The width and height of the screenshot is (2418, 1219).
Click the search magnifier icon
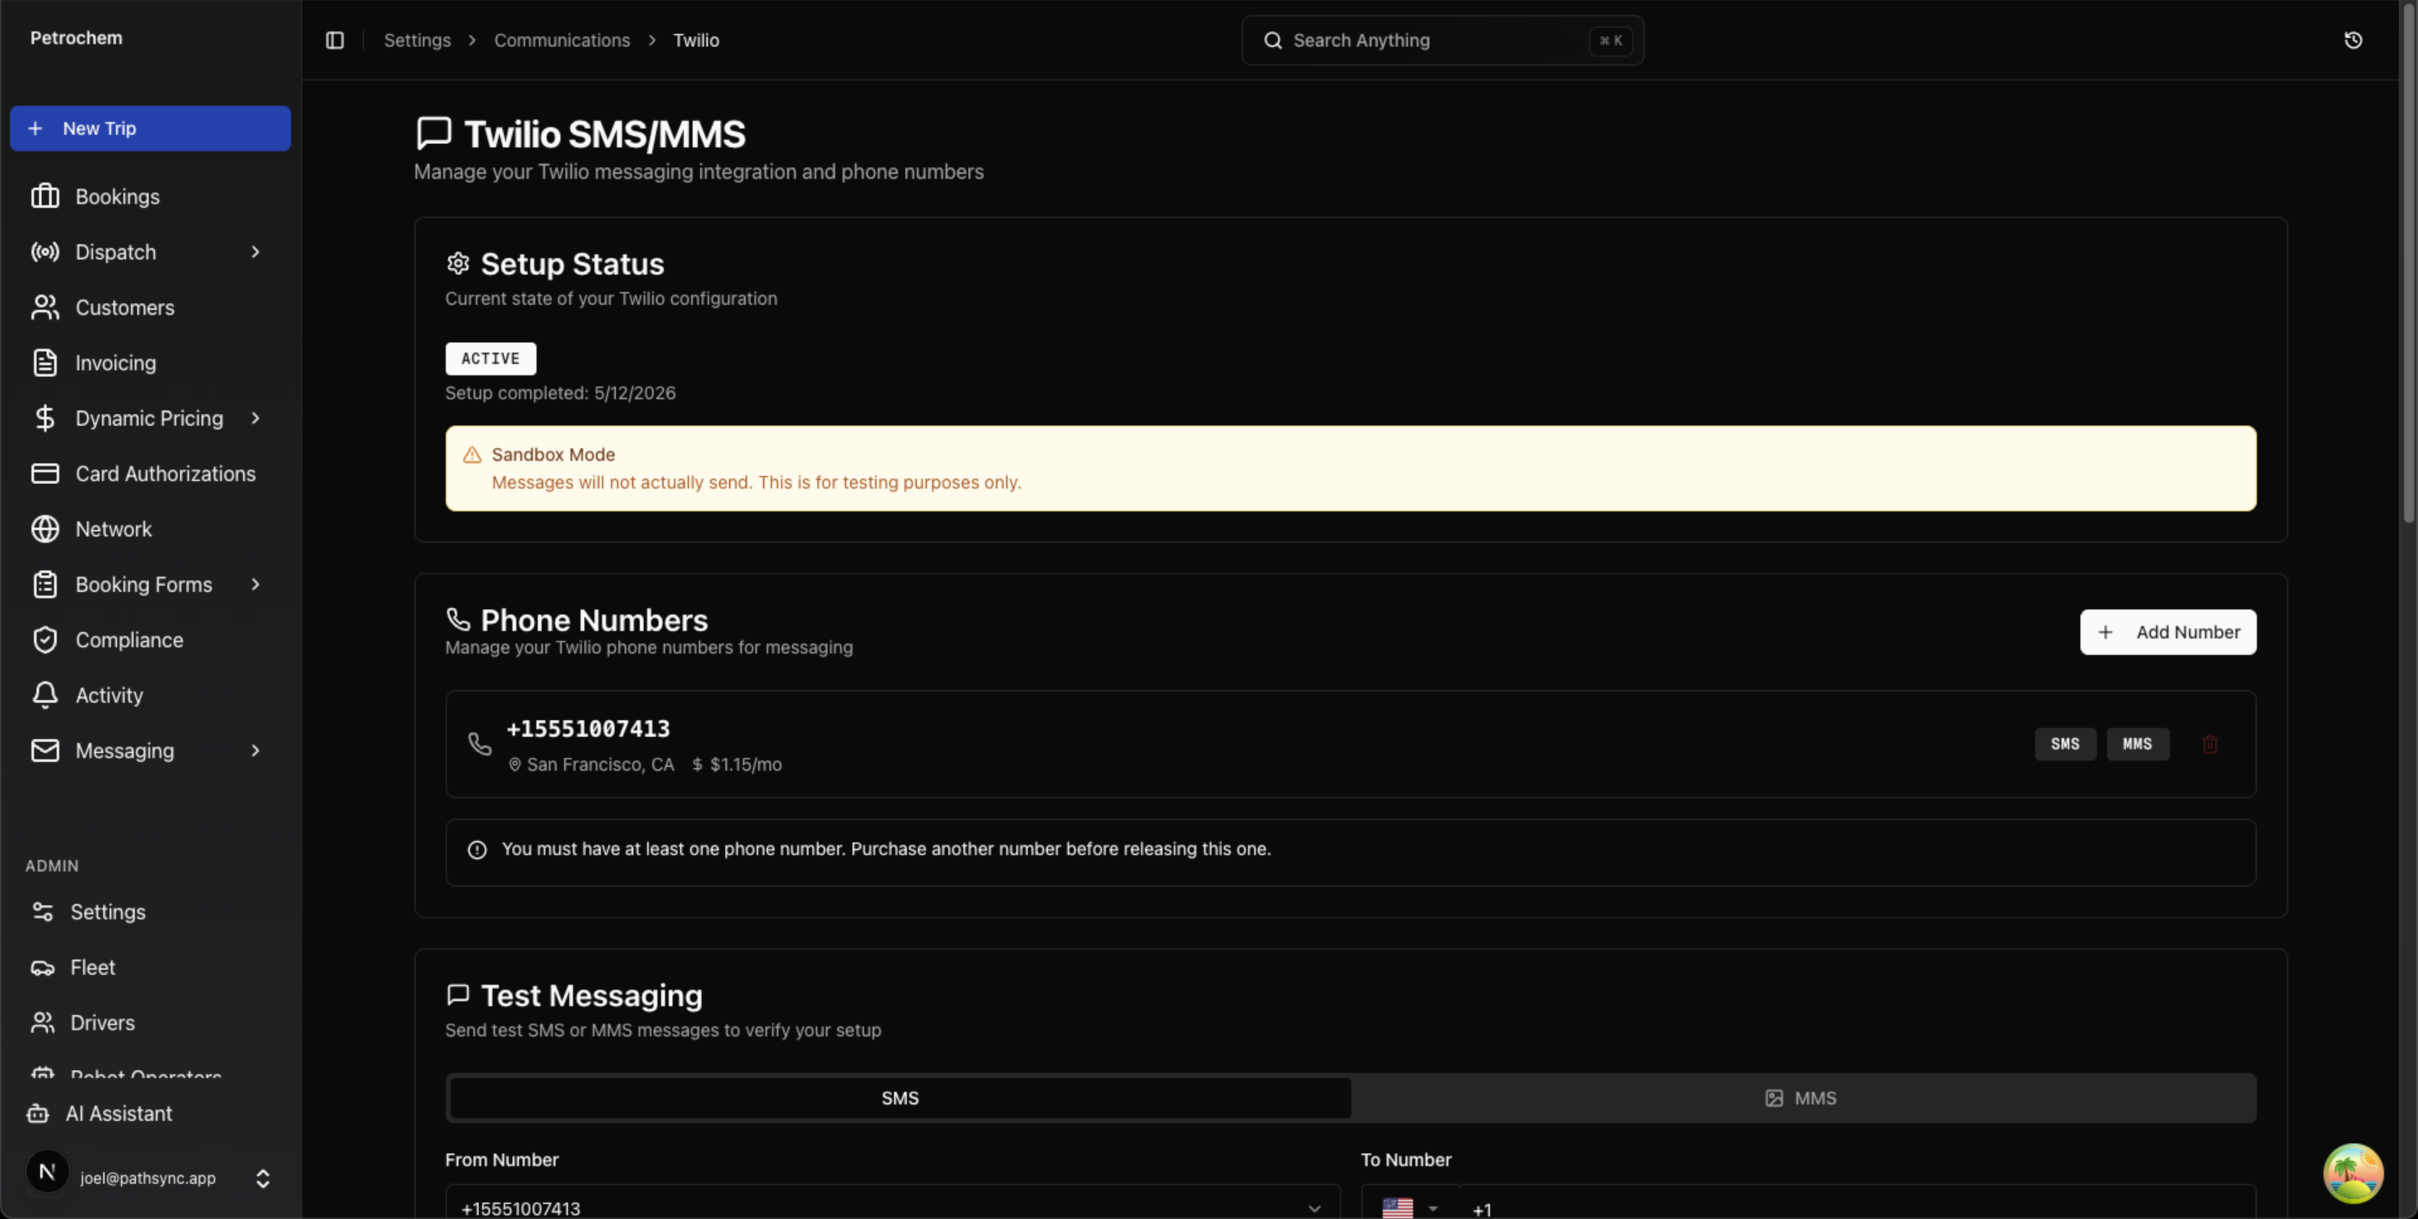coord(1273,40)
